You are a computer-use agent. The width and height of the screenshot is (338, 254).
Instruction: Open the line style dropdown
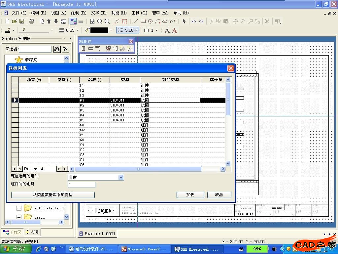52,30
